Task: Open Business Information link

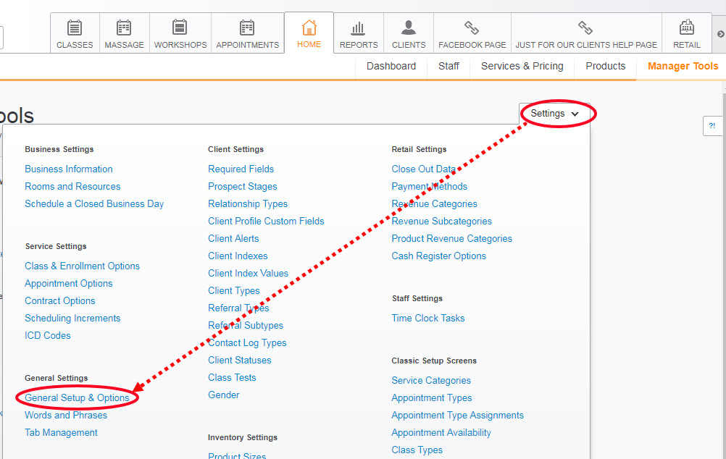Action: (69, 169)
